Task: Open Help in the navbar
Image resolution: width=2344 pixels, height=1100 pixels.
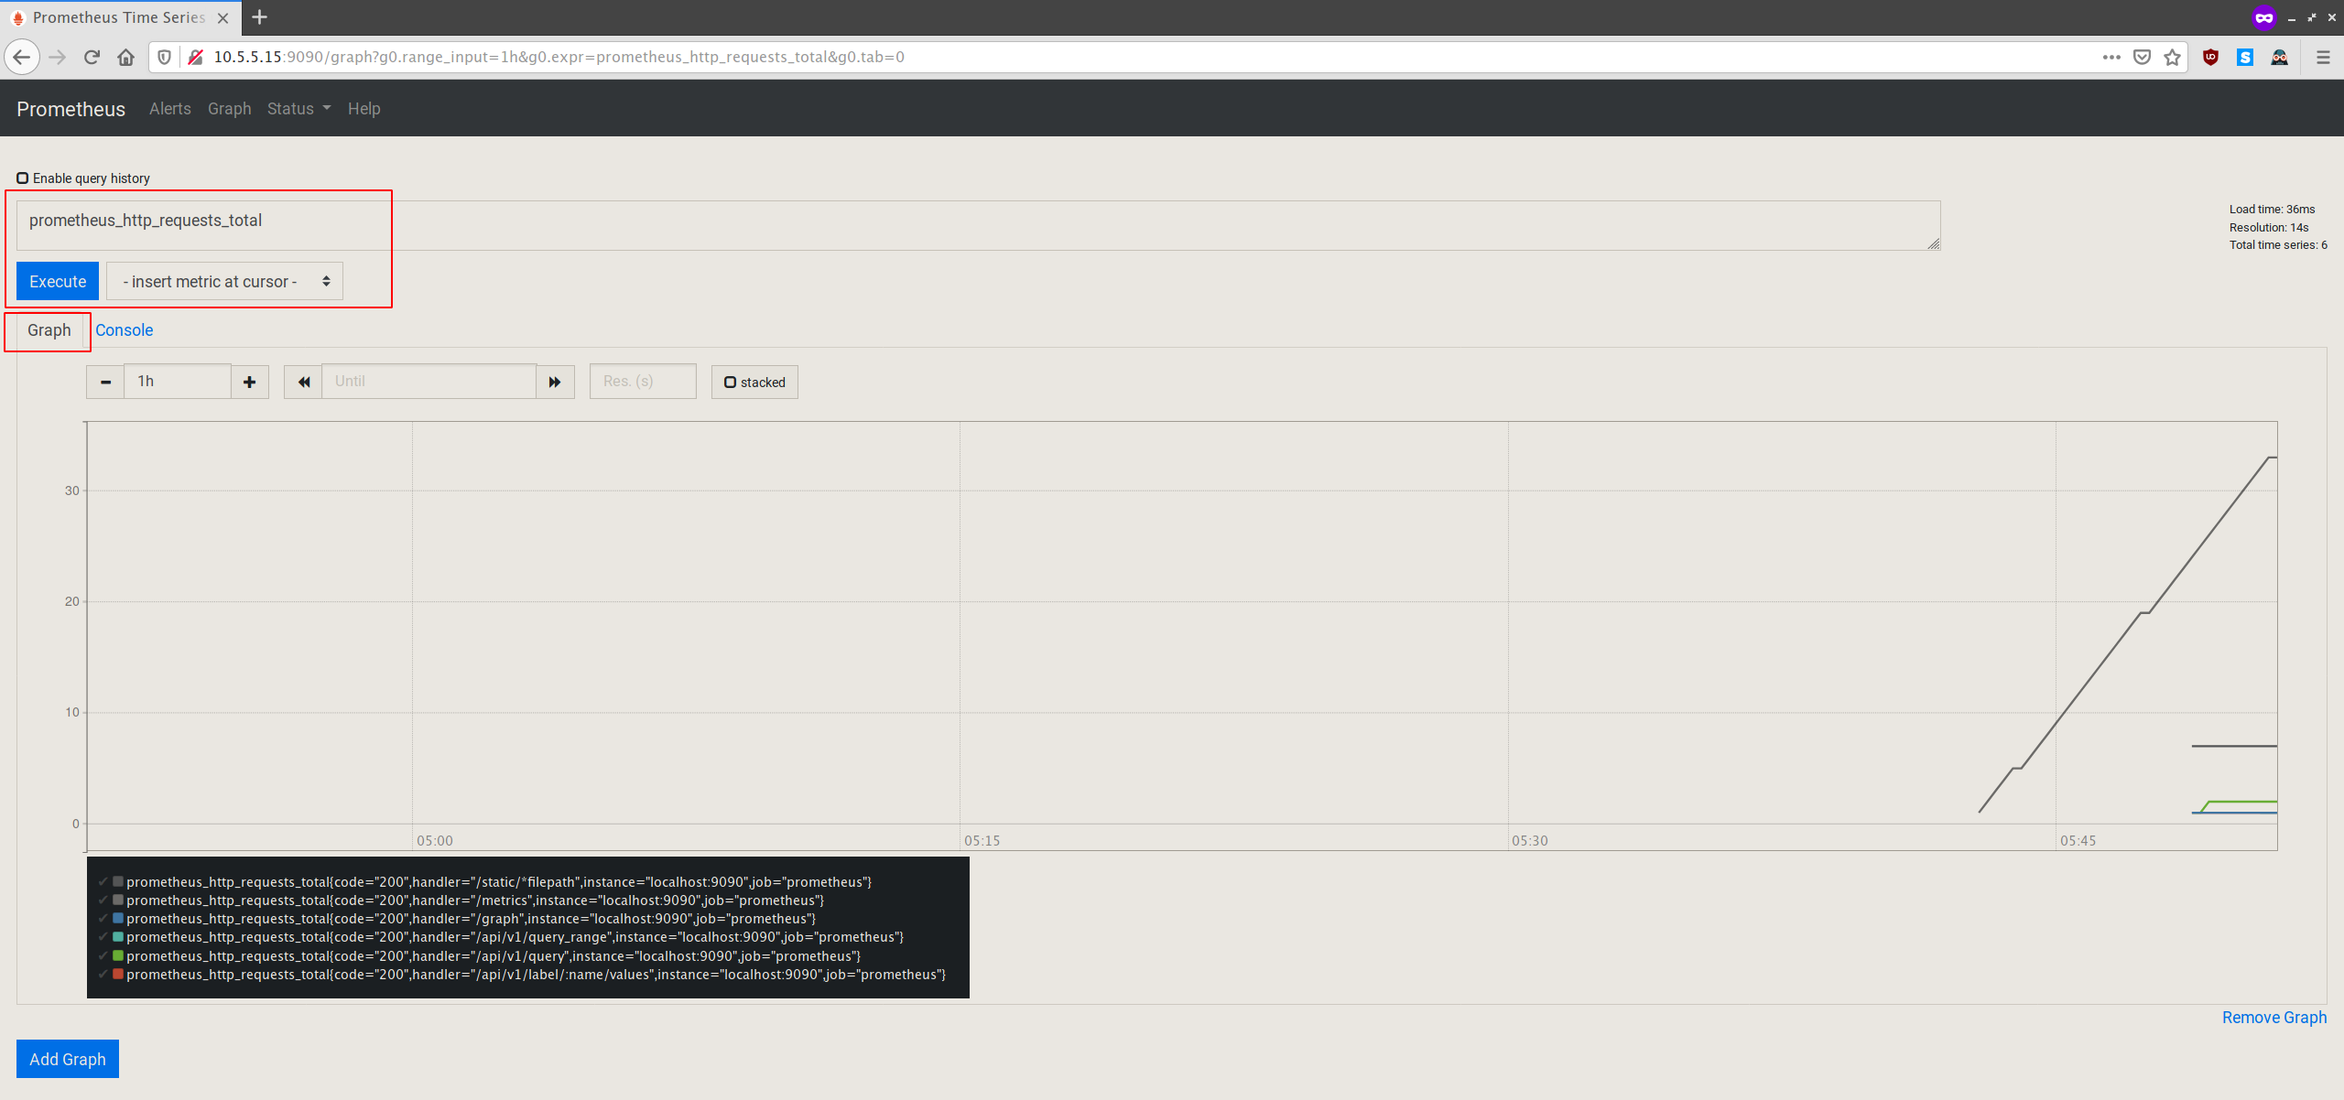Action: click(x=364, y=108)
